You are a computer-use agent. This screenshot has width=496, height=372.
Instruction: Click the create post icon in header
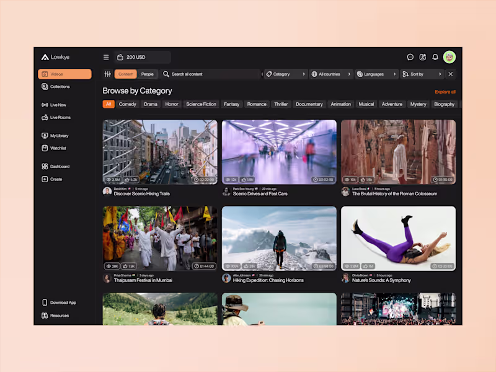(423, 57)
